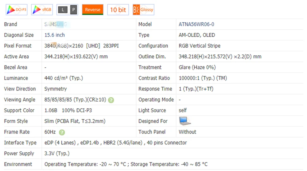The height and width of the screenshot is (171, 307).
Task: Click laptop icon in Designed For row
Action: (x=185, y=121)
